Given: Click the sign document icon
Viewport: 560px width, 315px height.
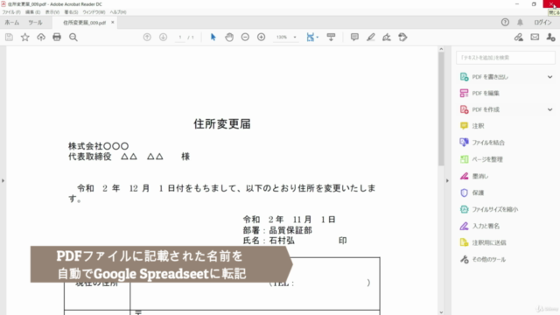Looking at the screenshot, I should (x=387, y=37).
